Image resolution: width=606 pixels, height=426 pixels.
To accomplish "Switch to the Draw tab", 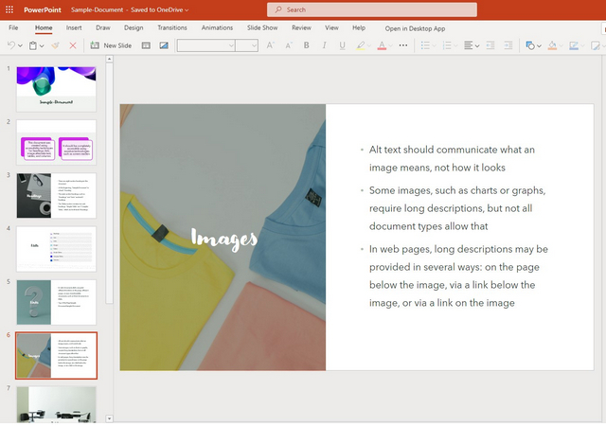I will click(103, 27).
